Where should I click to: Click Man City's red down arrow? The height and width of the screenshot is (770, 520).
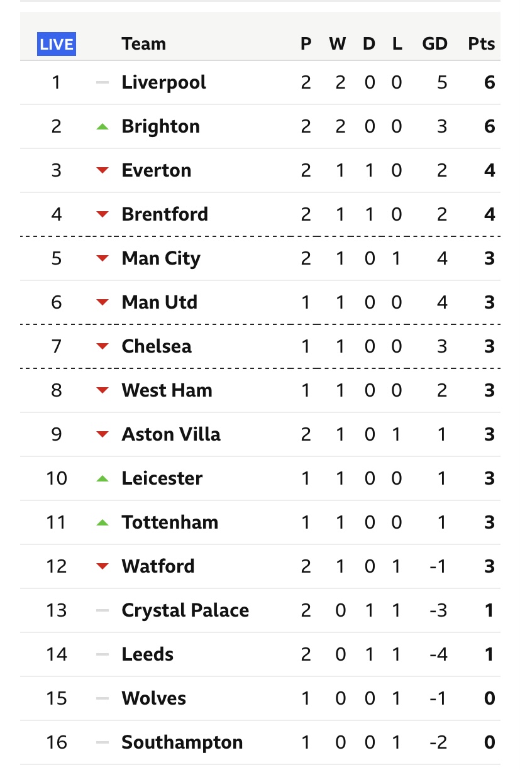click(102, 258)
